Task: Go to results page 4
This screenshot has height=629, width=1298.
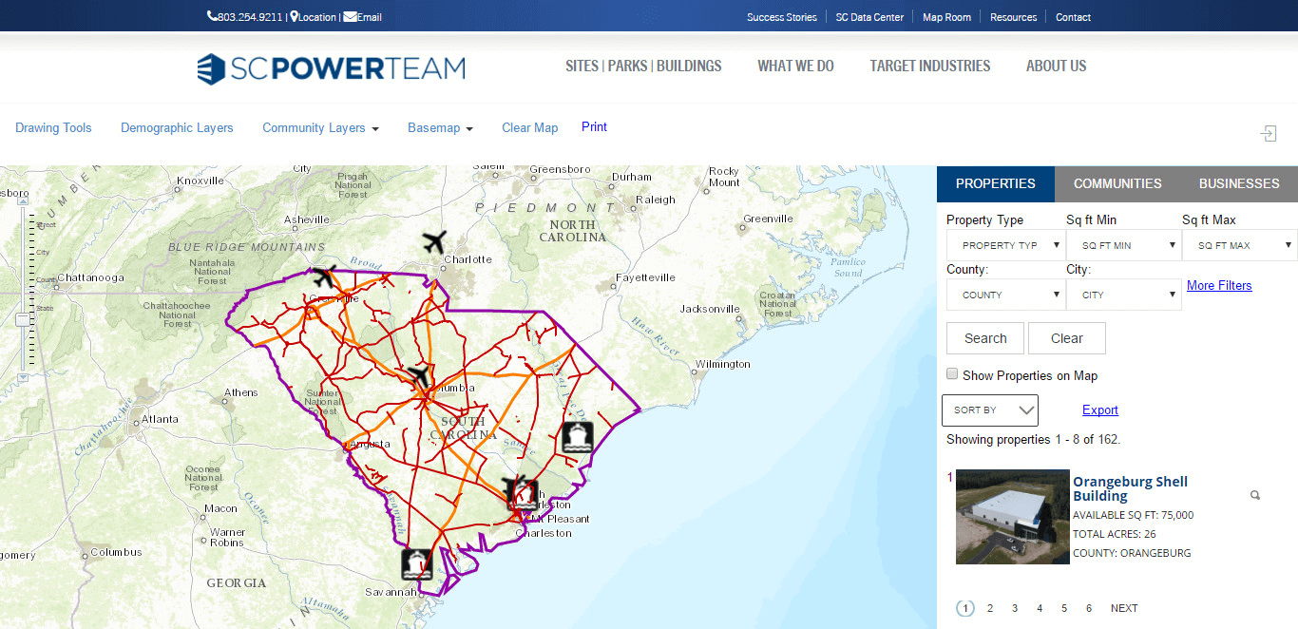Action: coord(1040,608)
